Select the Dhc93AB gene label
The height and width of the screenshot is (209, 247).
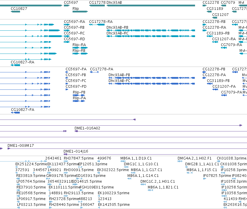(x=114, y=3)
